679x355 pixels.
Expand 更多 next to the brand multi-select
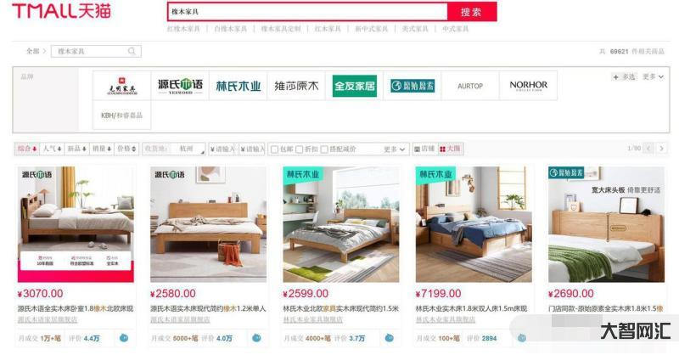(653, 76)
